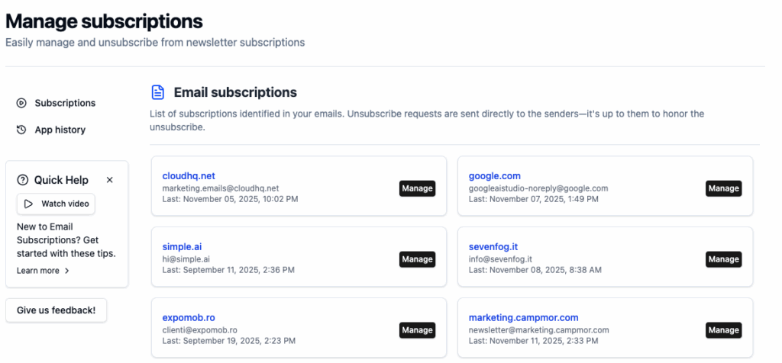Manage the marketing.campmor.com subscription
This screenshot has height=363, width=782.
[x=723, y=330]
